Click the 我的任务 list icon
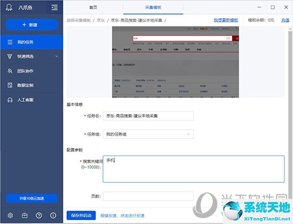293x224 pixels. pos(10,42)
